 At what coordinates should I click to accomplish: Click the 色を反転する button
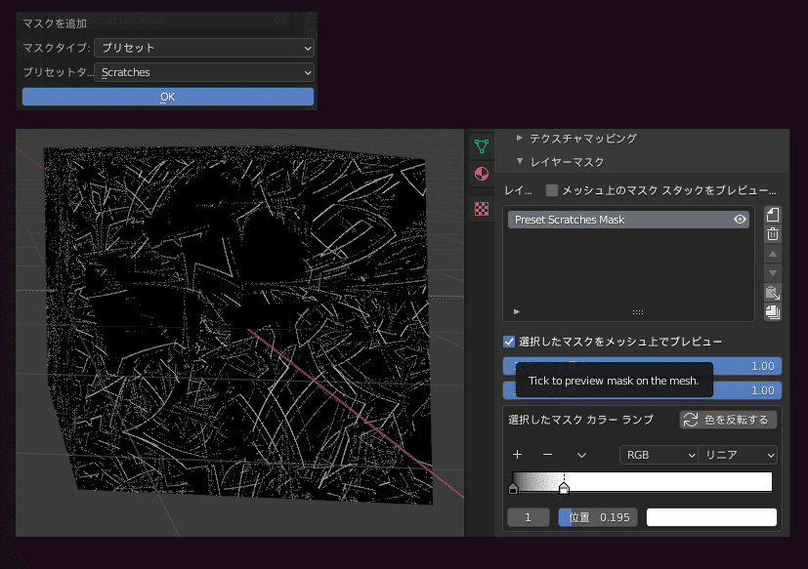click(728, 420)
